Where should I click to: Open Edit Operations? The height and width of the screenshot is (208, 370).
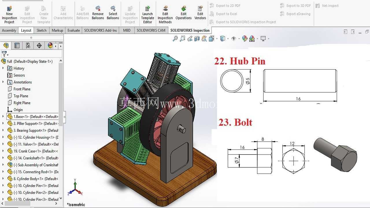[x=184, y=13]
